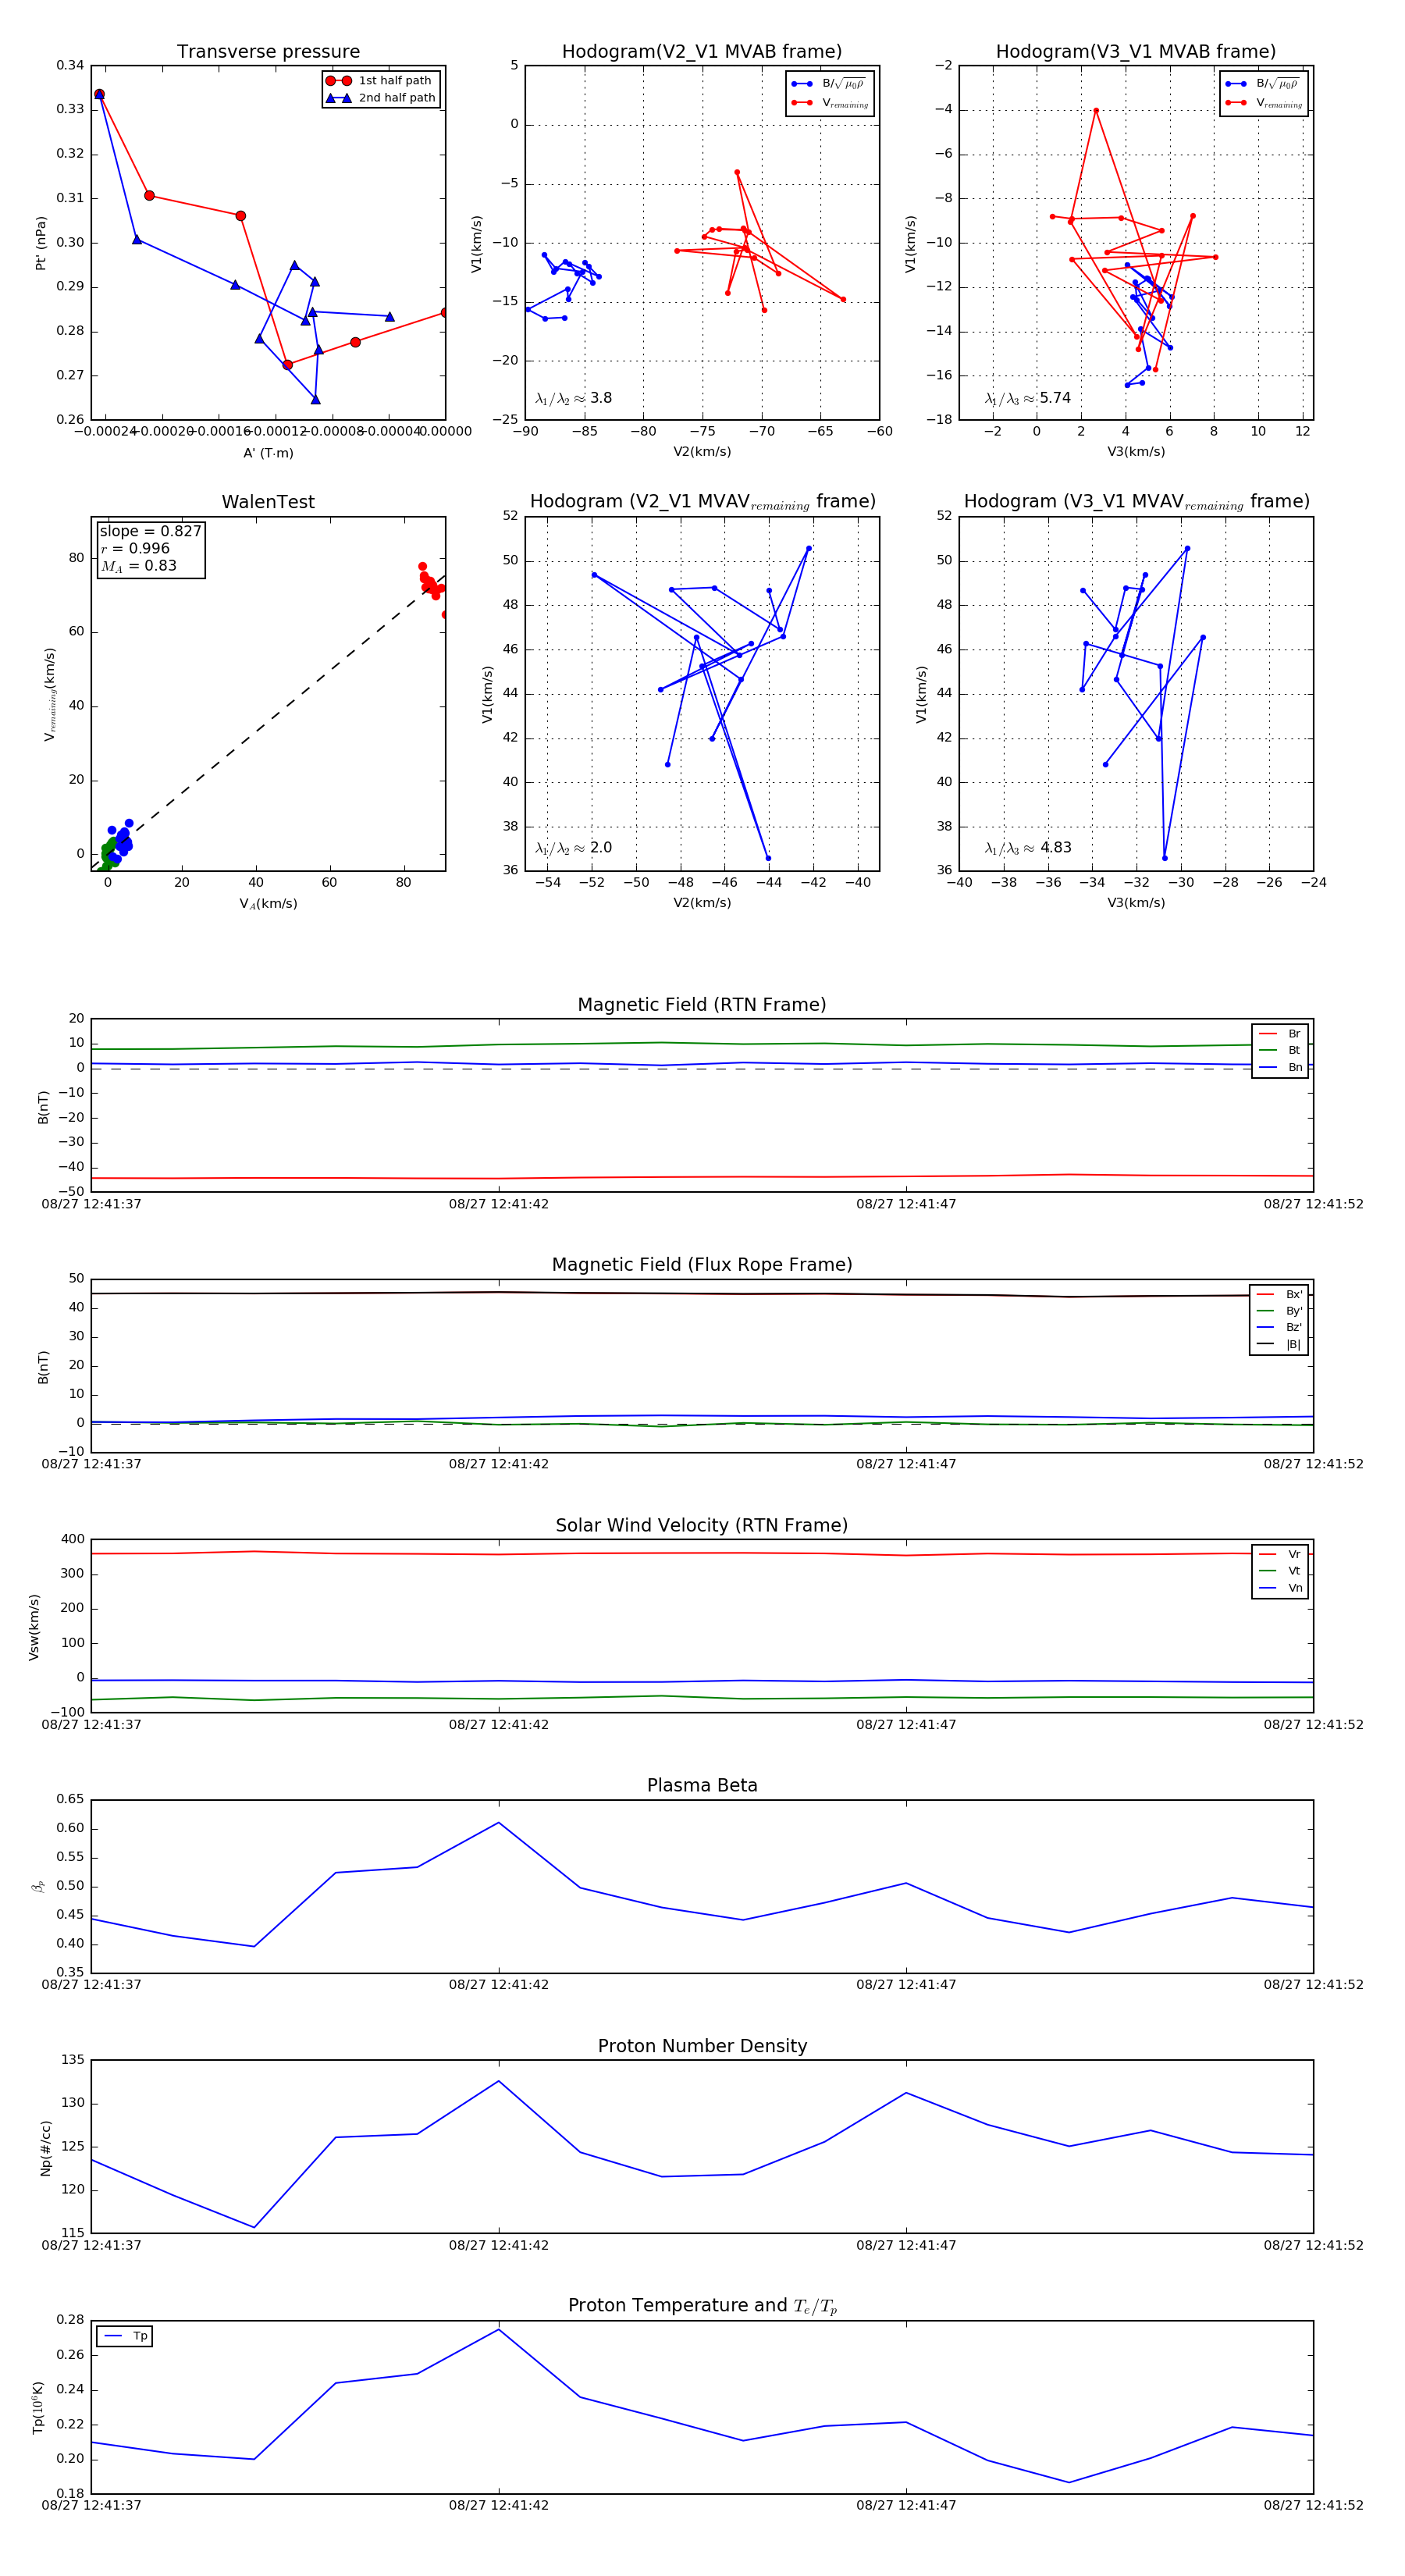This screenshot has height=2576, width=1405.
Task: Click the 'Hodogram (V2_V1 MVAV remaining frame)' title
Action: (702, 502)
